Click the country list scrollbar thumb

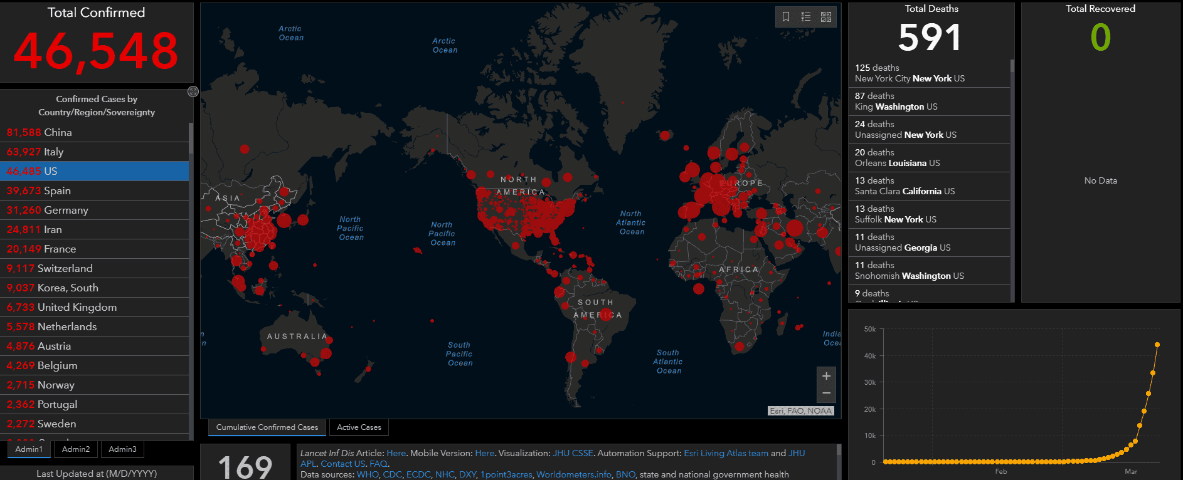(191, 138)
